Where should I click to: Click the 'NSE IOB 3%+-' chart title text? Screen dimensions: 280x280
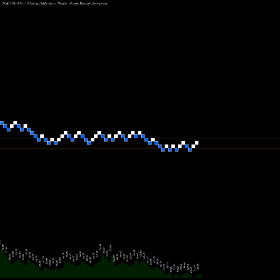[x=13, y=3]
